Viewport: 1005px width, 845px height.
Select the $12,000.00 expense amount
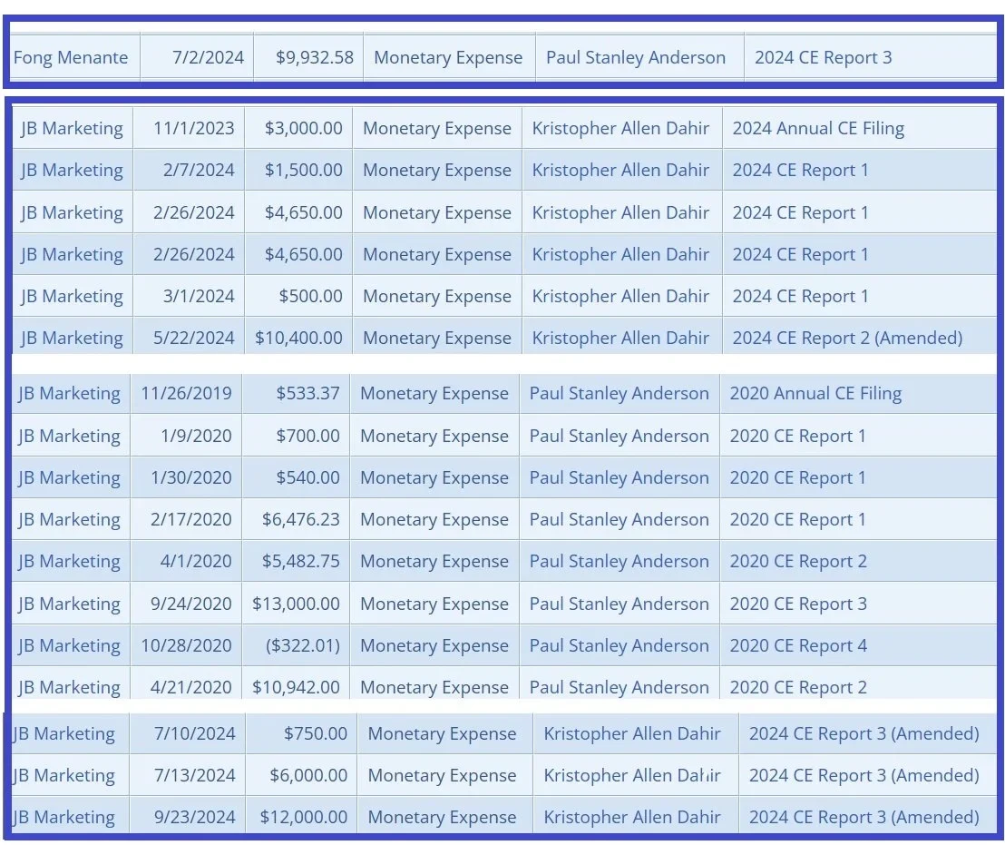304,818
